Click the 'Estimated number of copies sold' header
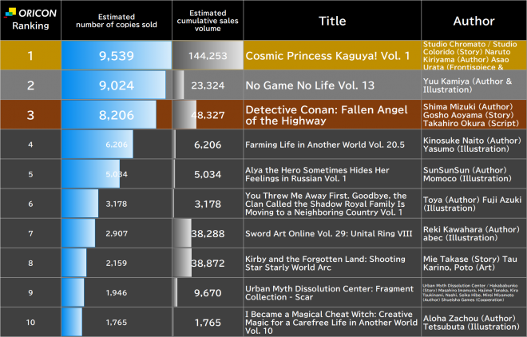The height and width of the screenshot is (337, 527). click(x=117, y=21)
